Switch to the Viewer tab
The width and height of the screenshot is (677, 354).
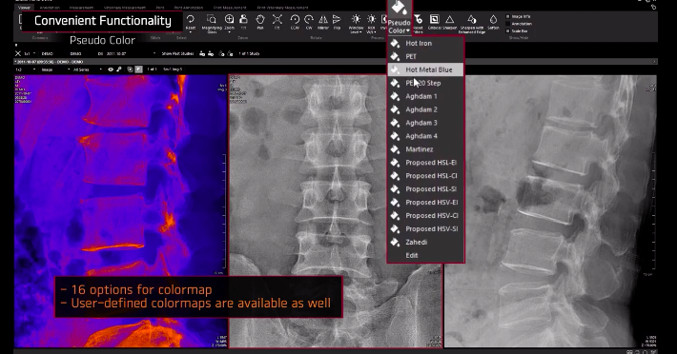24,8
